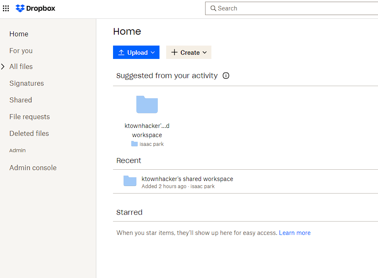The image size is (378, 278).
Task: Navigate to the Shared section
Action: [x=21, y=100]
